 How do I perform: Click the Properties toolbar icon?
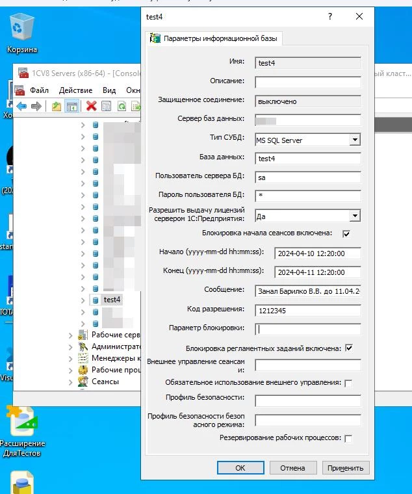pyautogui.click(x=107, y=106)
